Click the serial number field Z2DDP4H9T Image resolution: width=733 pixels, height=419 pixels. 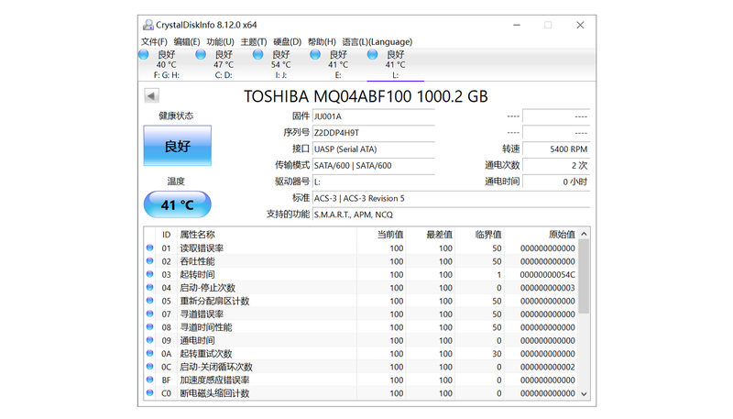pyautogui.click(x=374, y=132)
